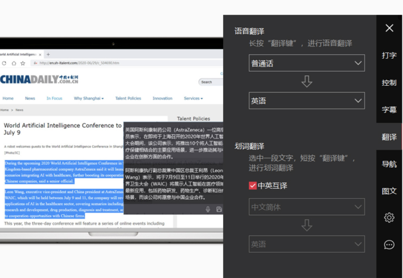Open the 中文简体 dropdown under word translation
403x278 pixels.
[306, 207]
